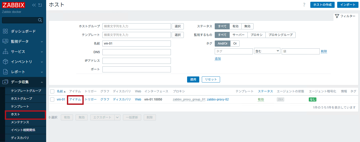The width and height of the screenshot is (360, 142).
Task: Check the select-all hosts checkbox in header
Action: coord(52,91)
